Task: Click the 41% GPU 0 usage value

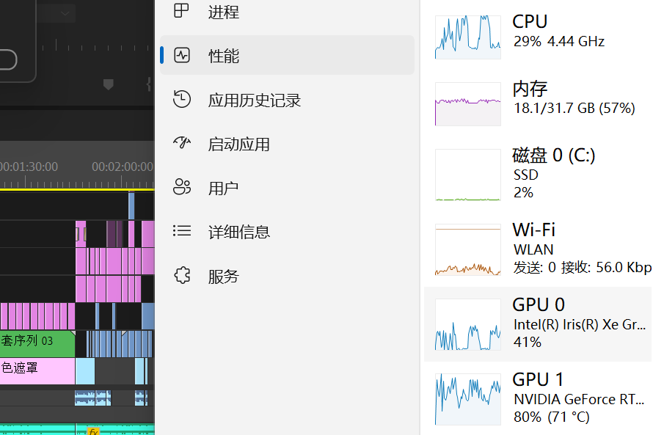Action: pos(528,342)
